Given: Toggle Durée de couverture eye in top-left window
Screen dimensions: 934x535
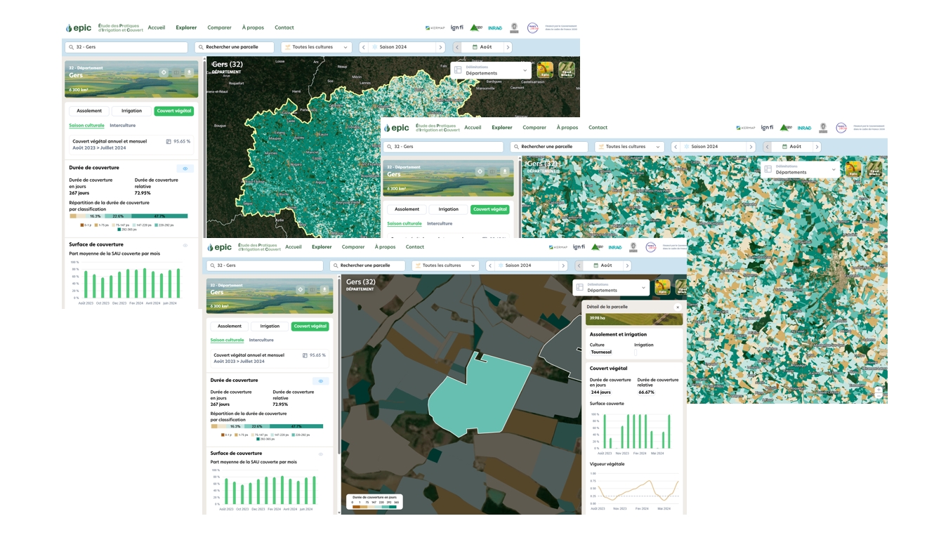Looking at the screenshot, I should click(185, 169).
